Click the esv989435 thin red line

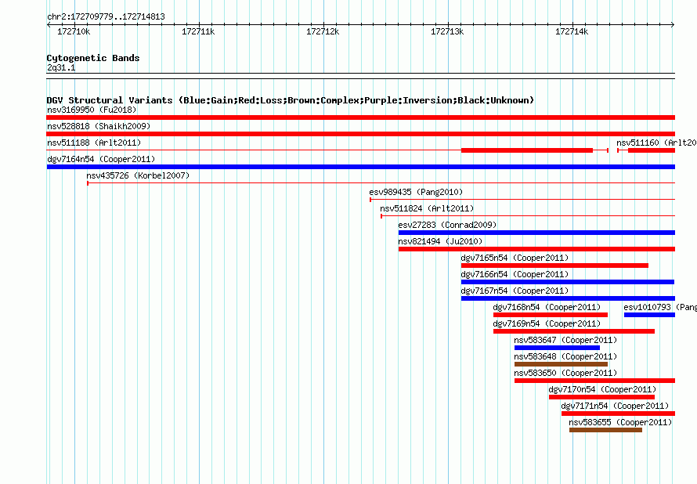(522, 200)
